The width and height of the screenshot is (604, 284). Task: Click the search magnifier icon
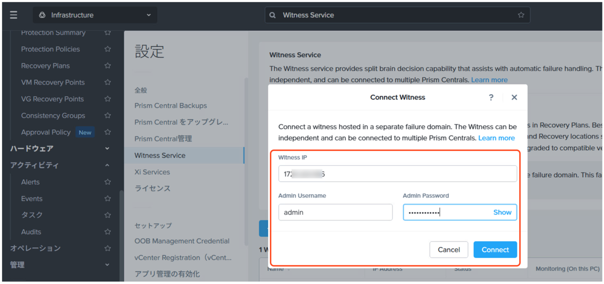(x=273, y=15)
